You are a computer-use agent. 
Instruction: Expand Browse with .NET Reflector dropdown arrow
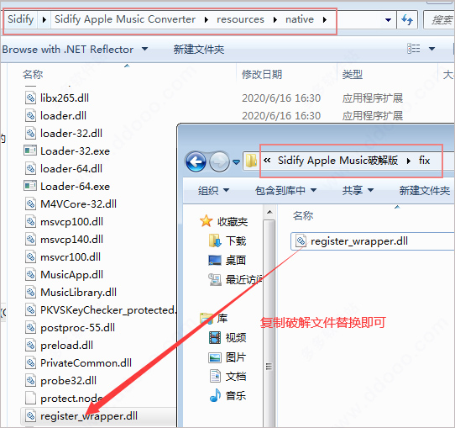point(144,49)
